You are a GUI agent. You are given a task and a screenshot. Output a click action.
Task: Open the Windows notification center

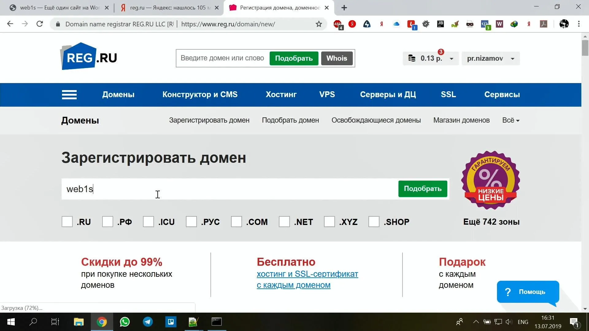pyautogui.click(x=575, y=322)
